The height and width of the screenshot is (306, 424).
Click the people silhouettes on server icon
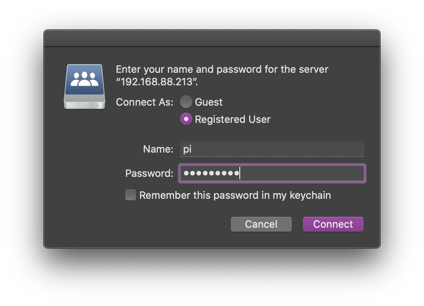coord(84,79)
